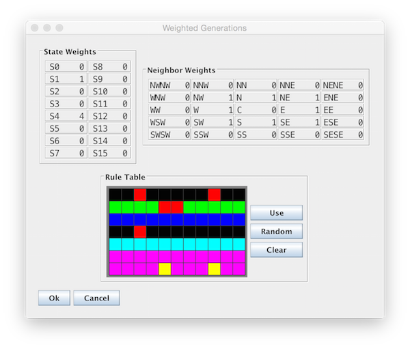This screenshot has width=410, height=349.
Task: Click first red cell in green rule row
Action: 165,207
